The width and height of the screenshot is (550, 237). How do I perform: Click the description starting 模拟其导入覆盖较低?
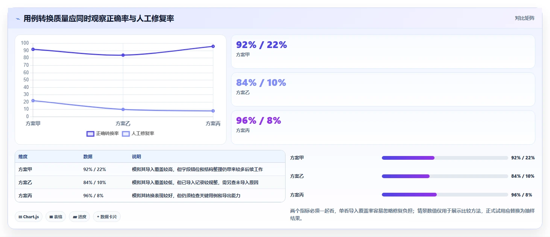(x=195, y=183)
